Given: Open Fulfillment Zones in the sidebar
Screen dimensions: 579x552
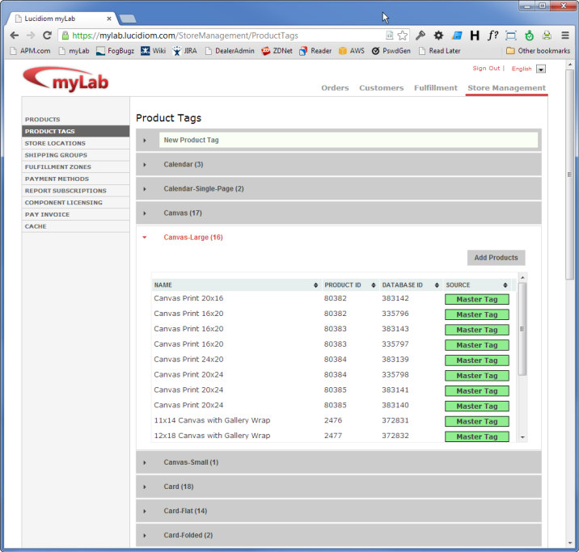Looking at the screenshot, I should coord(76,166).
